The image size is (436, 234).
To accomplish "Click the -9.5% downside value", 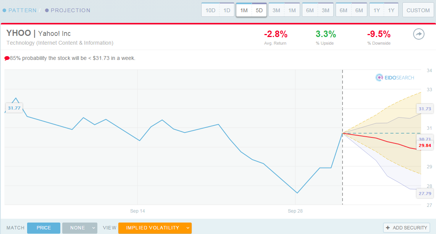I will tap(379, 34).
